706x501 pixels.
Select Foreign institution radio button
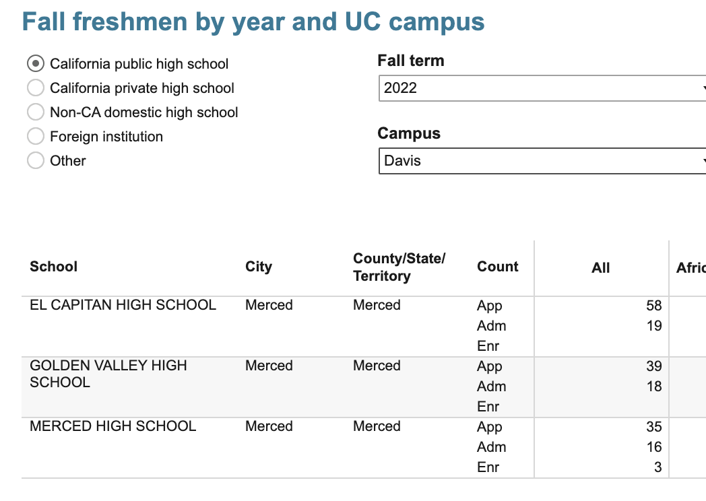click(x=35, y=137)
